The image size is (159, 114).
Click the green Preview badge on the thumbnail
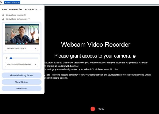click(x=33, y=27)
